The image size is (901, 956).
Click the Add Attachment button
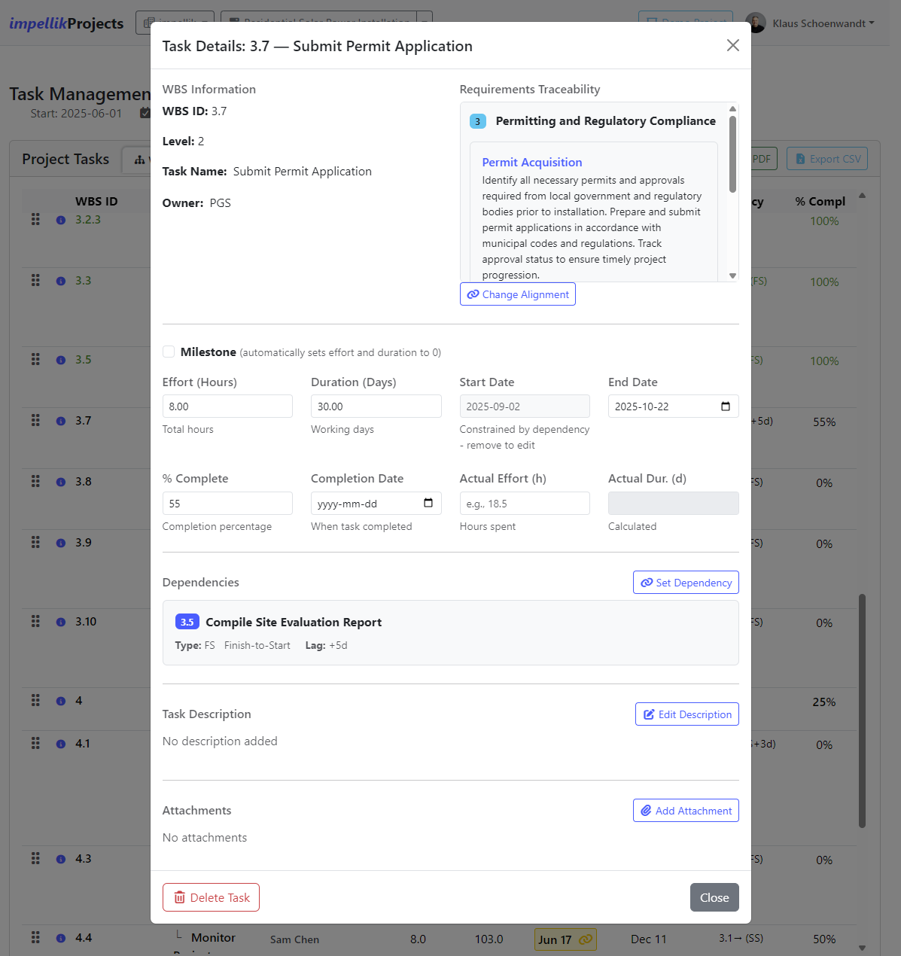(x=686, y=811)
